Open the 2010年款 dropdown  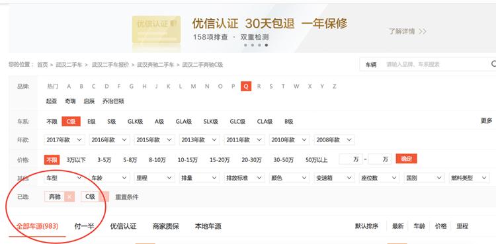289,140
